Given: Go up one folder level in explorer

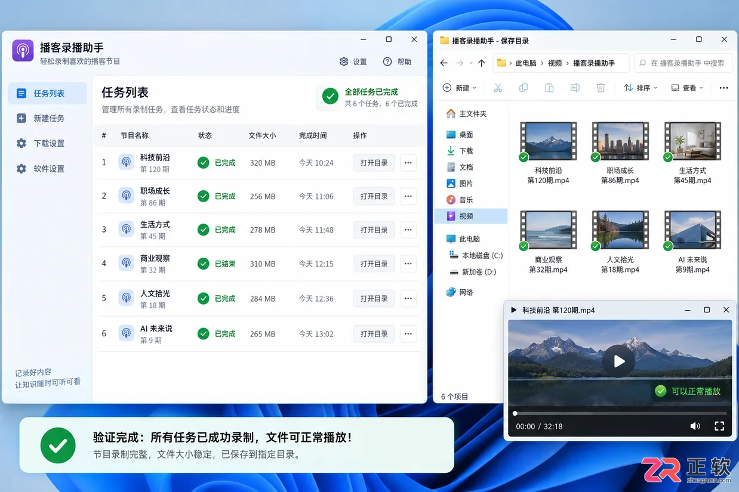Looking at the screenshot, I should pos(481,63).
